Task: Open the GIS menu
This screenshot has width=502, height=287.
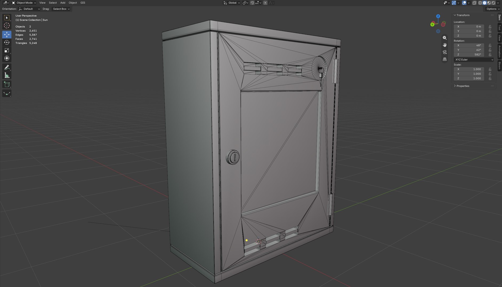Action: click(x=83, y=3)
